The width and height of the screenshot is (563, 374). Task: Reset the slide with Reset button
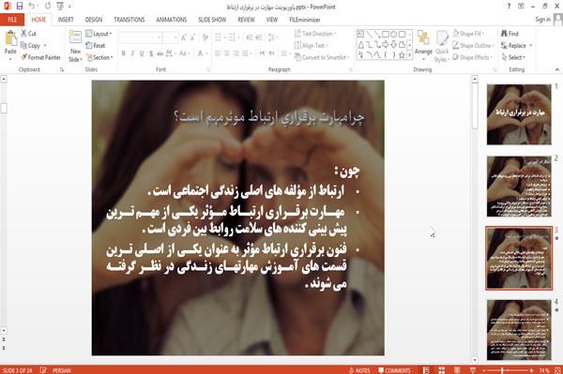tap(96, 46)
